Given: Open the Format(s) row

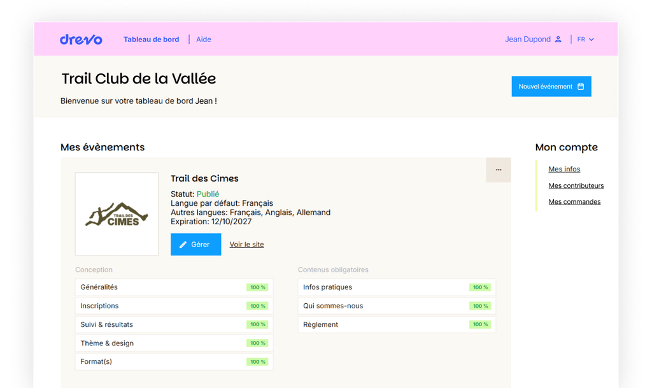Looking at the screenshot, I should [174, 362].
